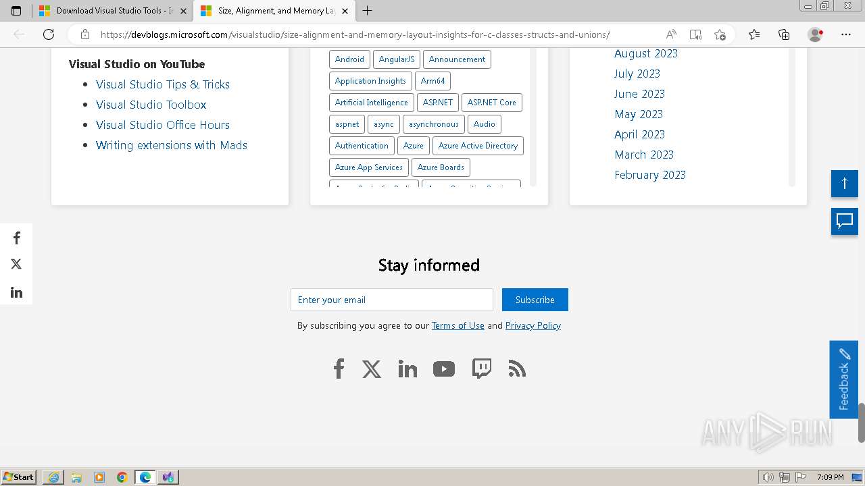The width and height of the screenshot is (865, 486).
Task: Close the Download Visual Studio Tools tab
Action: (x=183, y=11)
